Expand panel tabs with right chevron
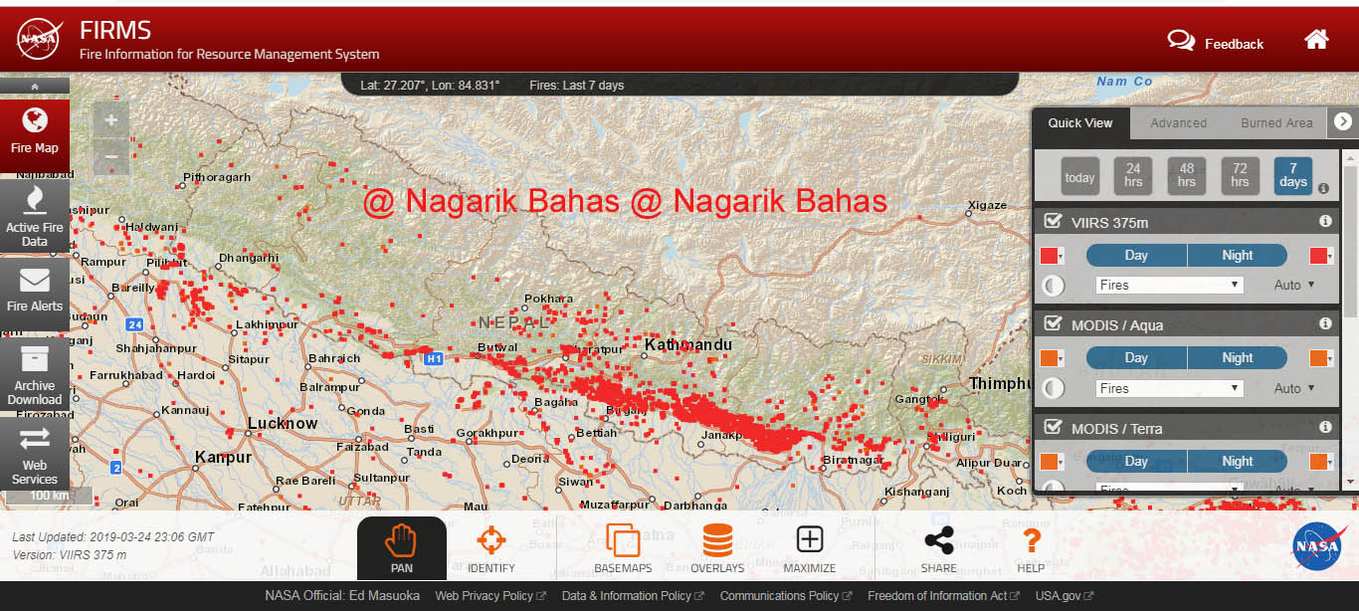This screenshot has width=1359, height=611. click(1342, 121)
